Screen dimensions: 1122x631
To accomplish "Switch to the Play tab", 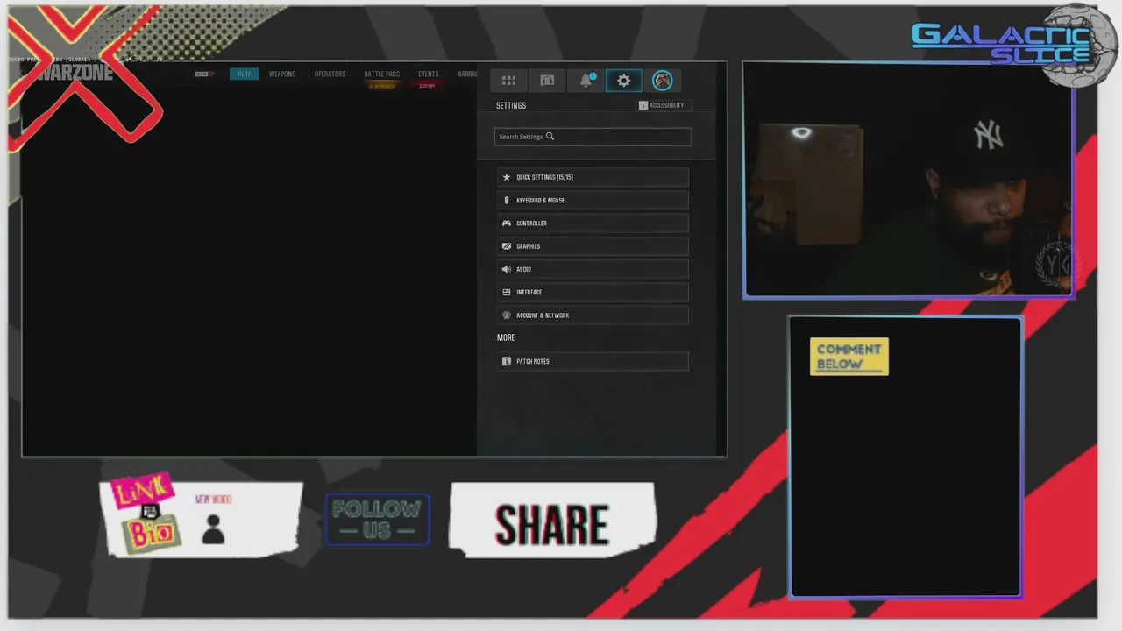I will coord(244,74).
